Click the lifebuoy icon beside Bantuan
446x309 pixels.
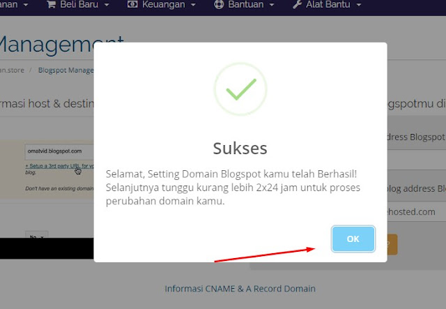tap(219, 4)
